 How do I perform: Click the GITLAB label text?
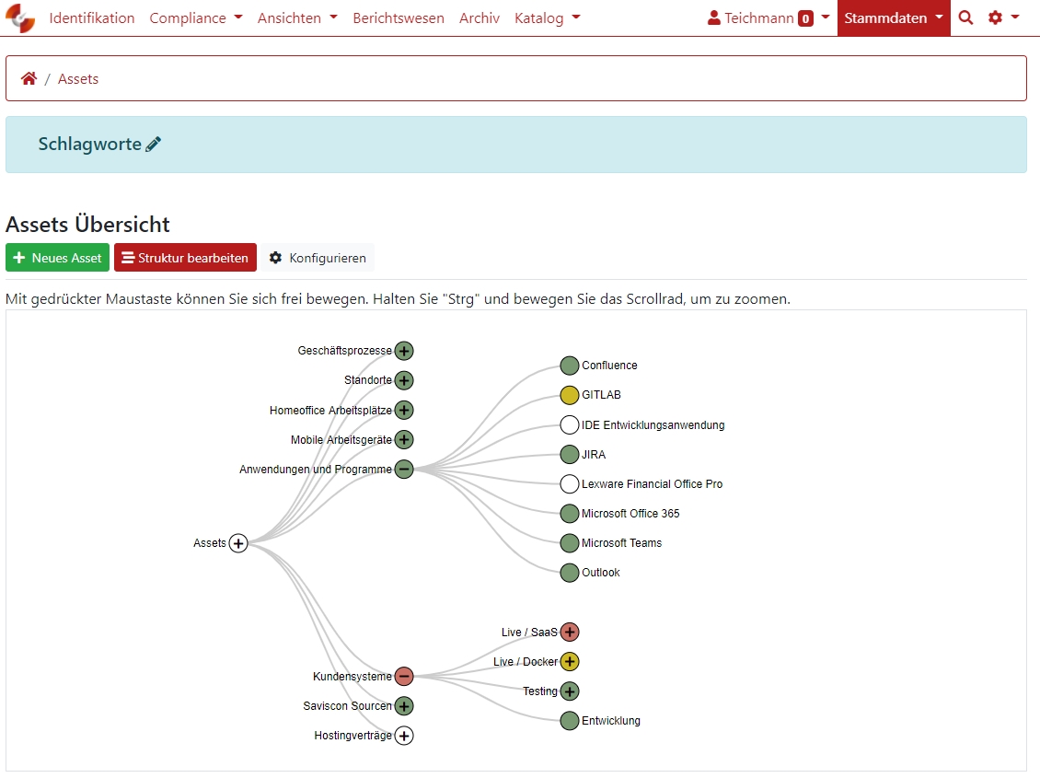[x=602, y=395]
